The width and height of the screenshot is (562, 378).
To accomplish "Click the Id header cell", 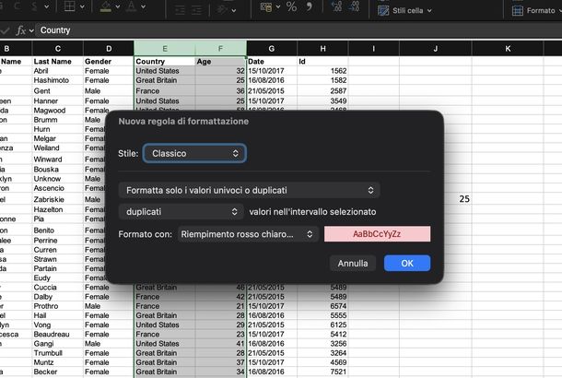I will point(323,62).
